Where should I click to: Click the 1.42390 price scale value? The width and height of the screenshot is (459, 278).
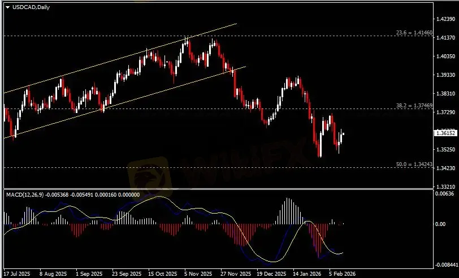(x=445, y=19)
